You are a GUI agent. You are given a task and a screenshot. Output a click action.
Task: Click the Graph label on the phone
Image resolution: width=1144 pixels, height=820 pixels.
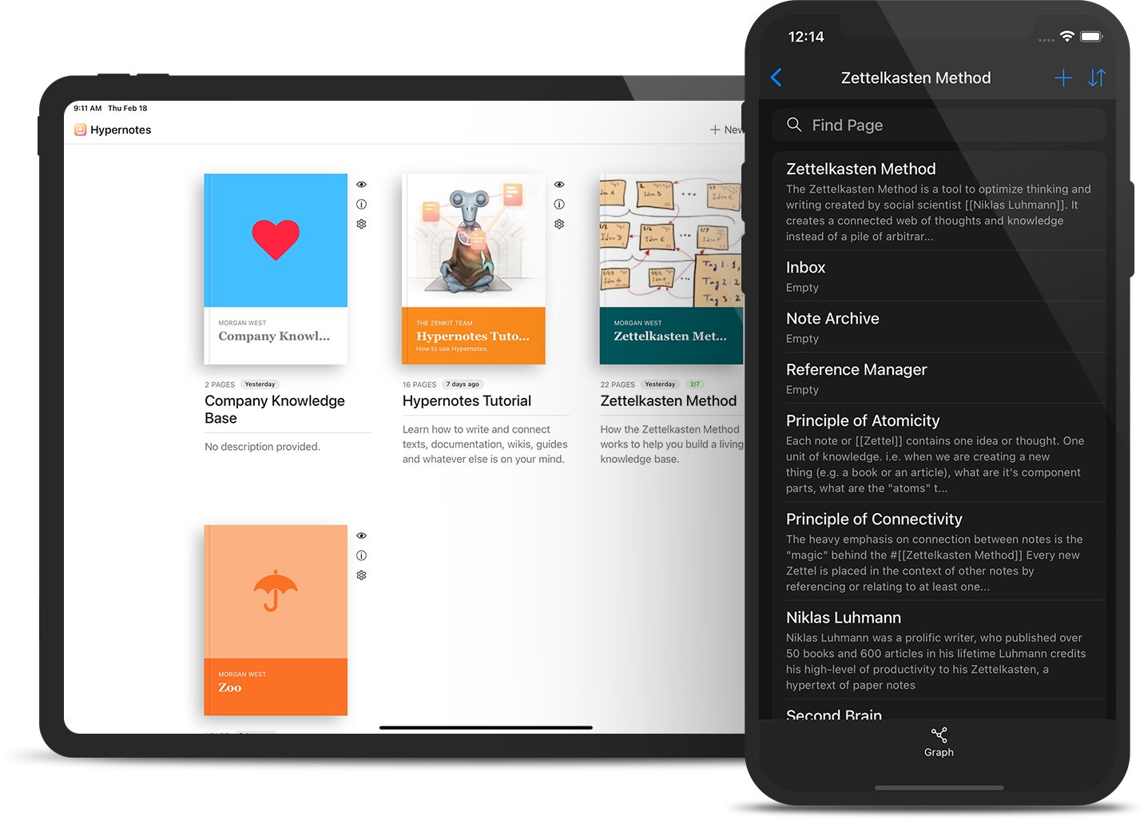click(939, 752)
